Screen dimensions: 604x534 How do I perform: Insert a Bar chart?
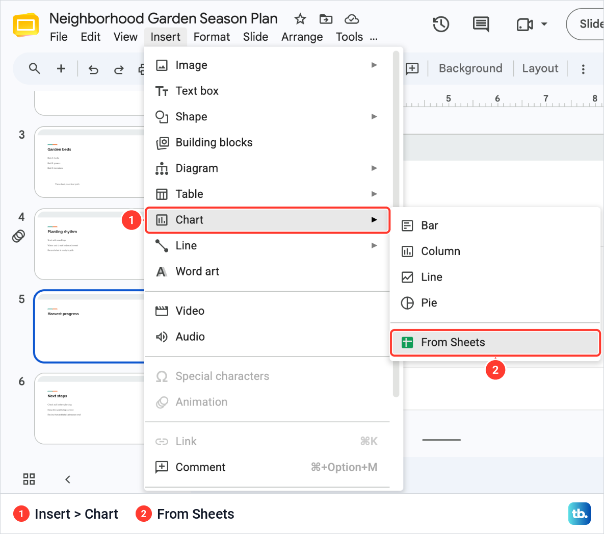pyautogui.click(x=495, y=225)
